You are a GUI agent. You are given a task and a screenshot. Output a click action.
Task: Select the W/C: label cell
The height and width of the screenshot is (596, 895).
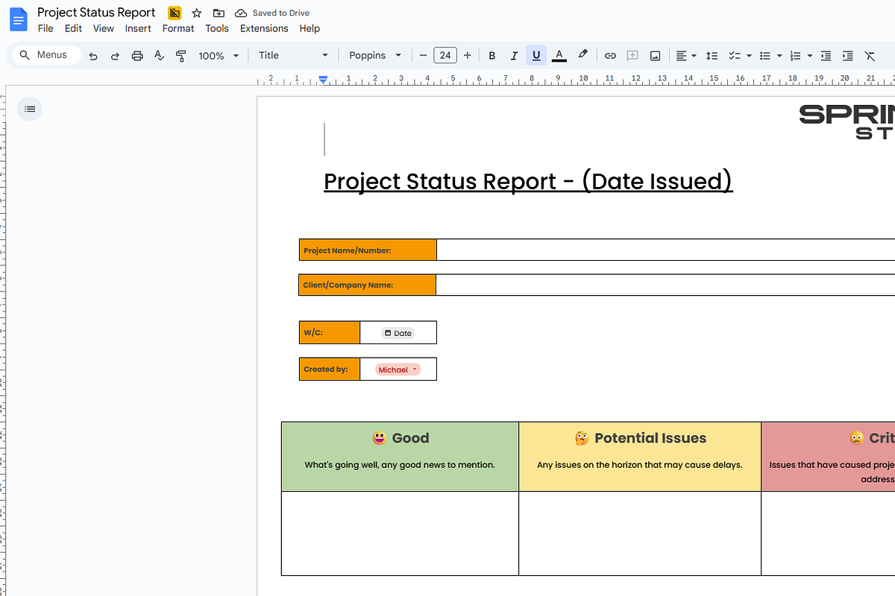pyautogui.click(x=330, y=332)
